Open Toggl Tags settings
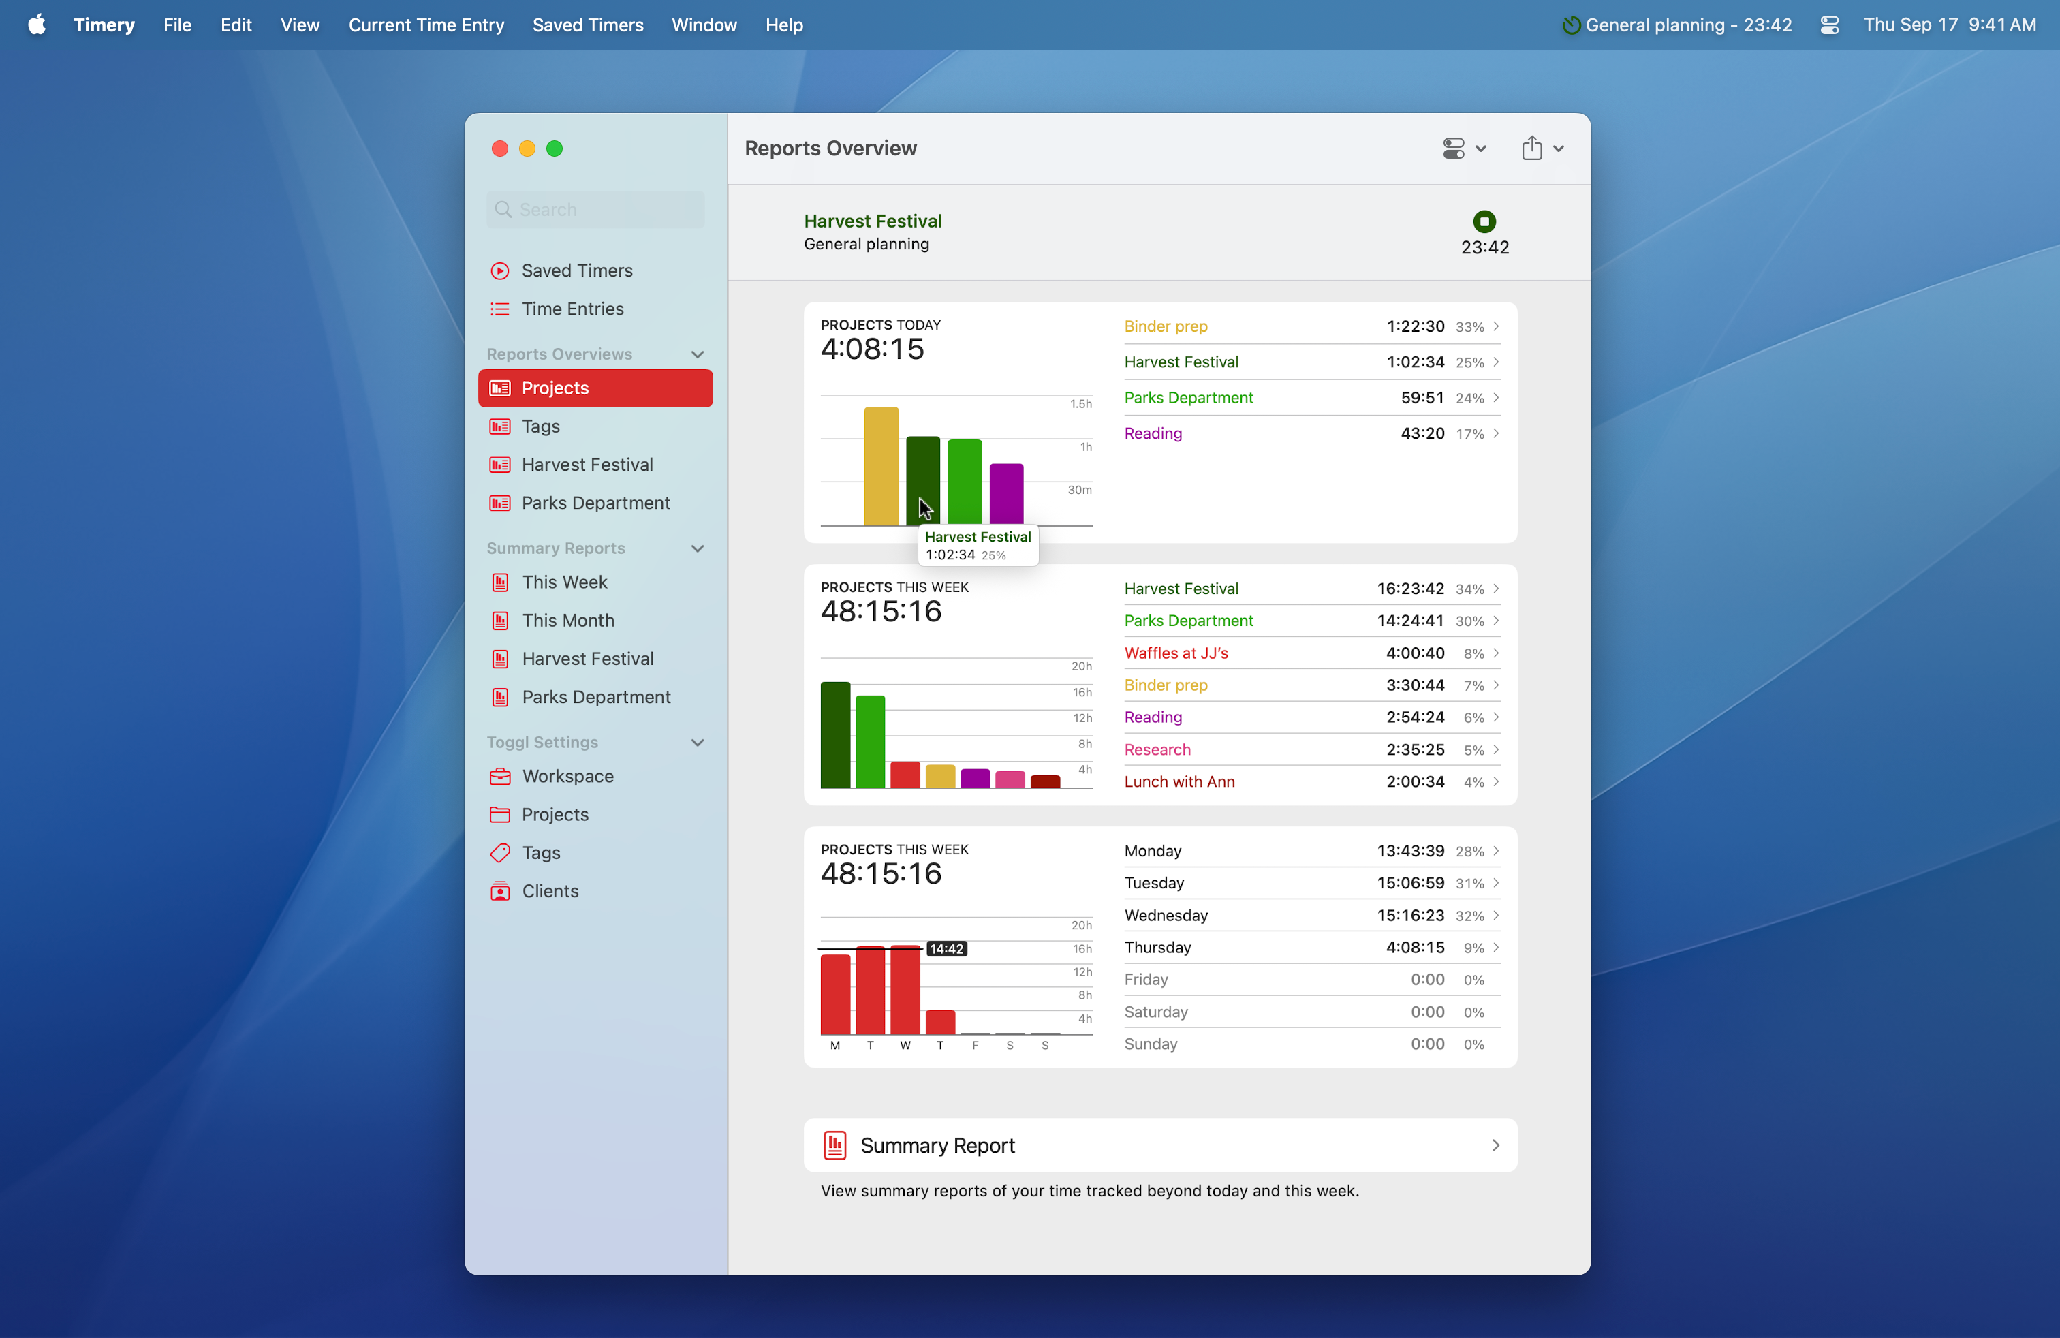Screen dimensions: 2060x1338 tap(595, 852)
